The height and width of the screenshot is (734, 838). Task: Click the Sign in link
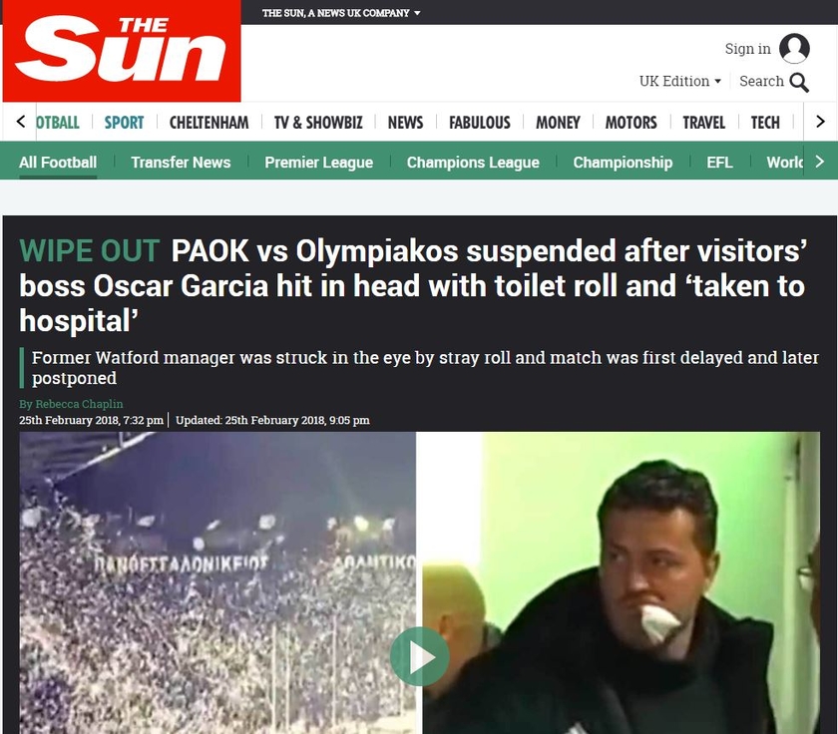point(747,49)
